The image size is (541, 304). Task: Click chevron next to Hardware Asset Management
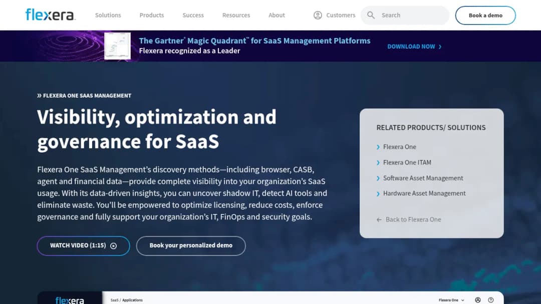tap(378, 194)
